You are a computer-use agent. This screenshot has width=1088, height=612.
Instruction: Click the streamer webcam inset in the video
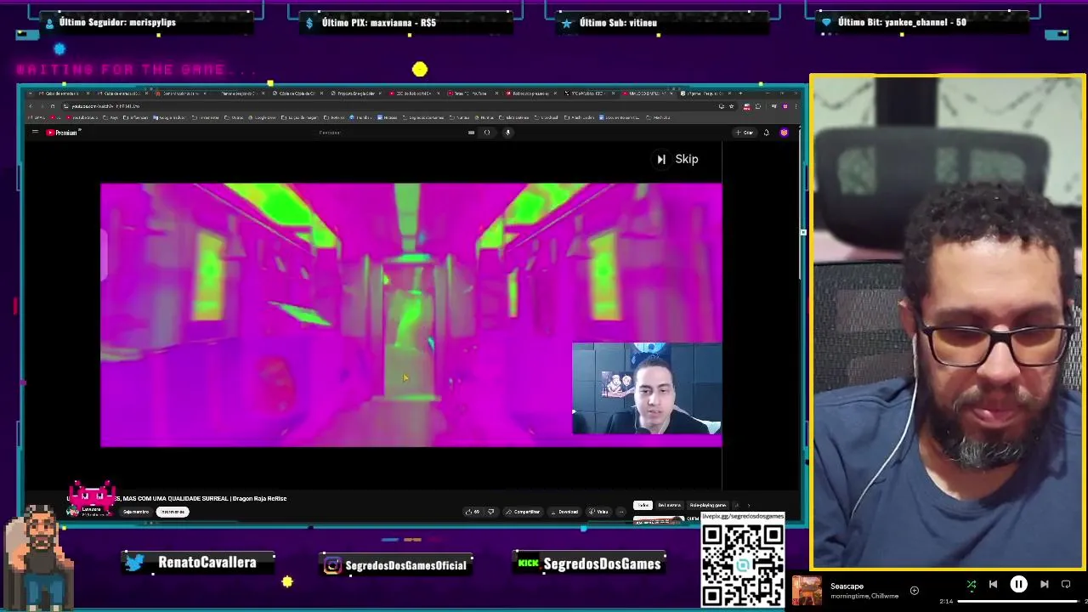[x=647, y=388]
